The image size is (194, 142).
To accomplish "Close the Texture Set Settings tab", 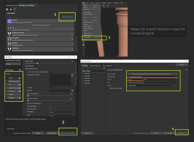I will coord(36,6).
